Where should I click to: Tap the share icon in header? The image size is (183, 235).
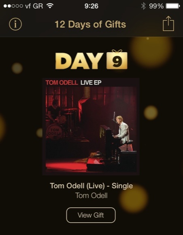pyautogui.click(x=168, y=23)
